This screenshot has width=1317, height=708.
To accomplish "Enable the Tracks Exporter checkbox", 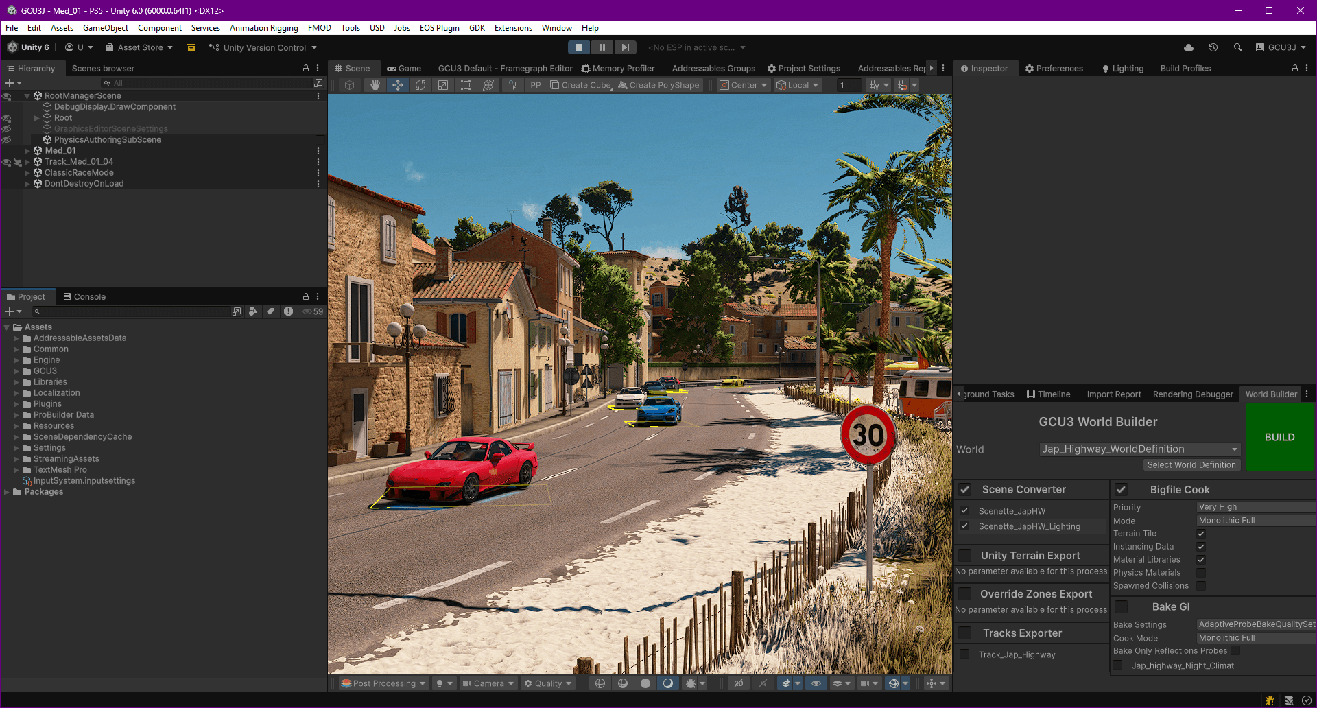I will pyautogui.click(x=965, y=633).
